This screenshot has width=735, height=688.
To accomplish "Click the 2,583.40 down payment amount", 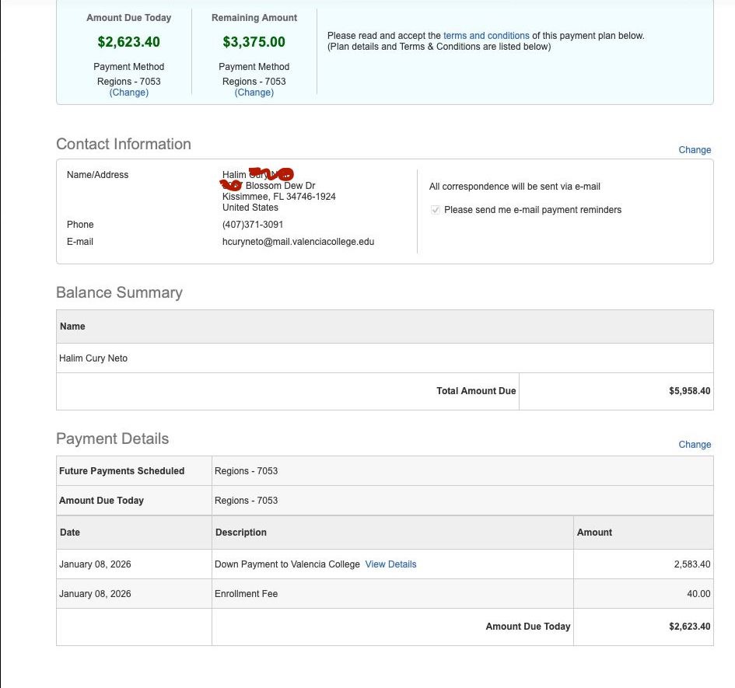I will (x=691, y=564).
